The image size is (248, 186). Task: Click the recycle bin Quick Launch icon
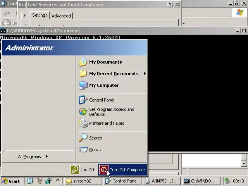(40, 181)
